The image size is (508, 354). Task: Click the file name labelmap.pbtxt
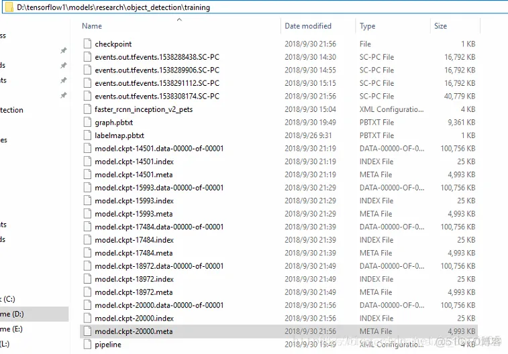point(119,135)
